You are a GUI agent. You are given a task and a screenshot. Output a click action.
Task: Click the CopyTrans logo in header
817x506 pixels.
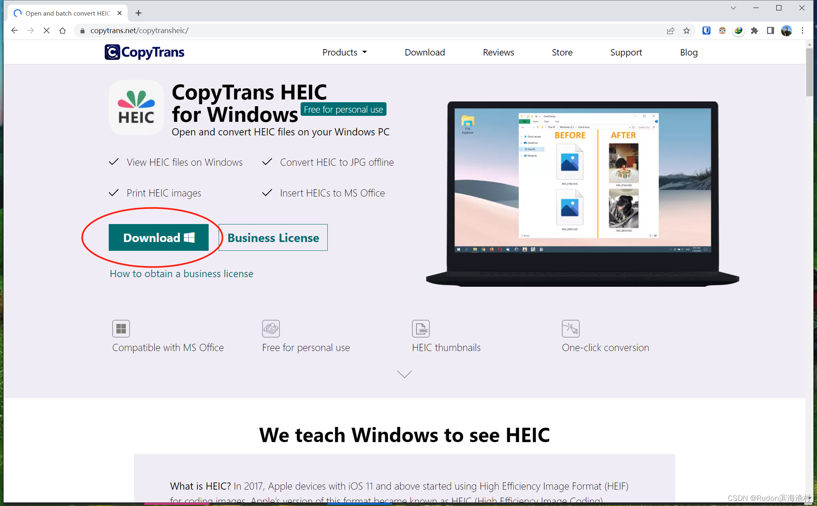pyautogui.click(x=144, y=52)
